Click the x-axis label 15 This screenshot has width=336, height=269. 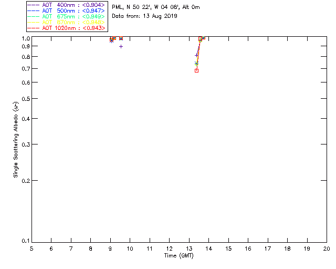tap(228, 249)
